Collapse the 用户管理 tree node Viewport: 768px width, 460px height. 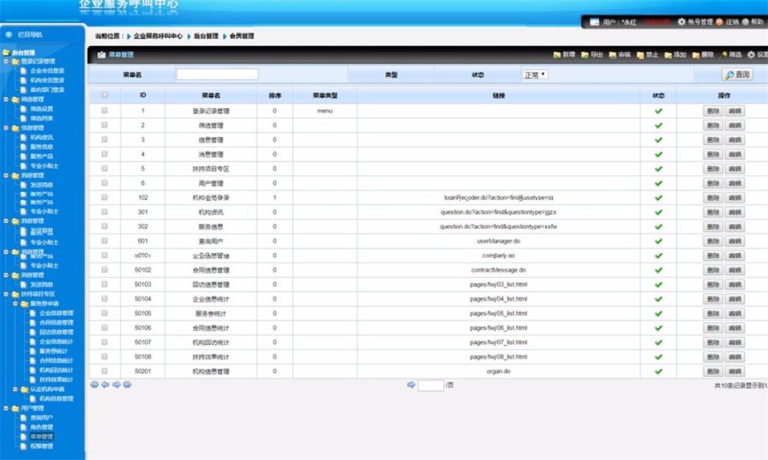pos(6,408)
